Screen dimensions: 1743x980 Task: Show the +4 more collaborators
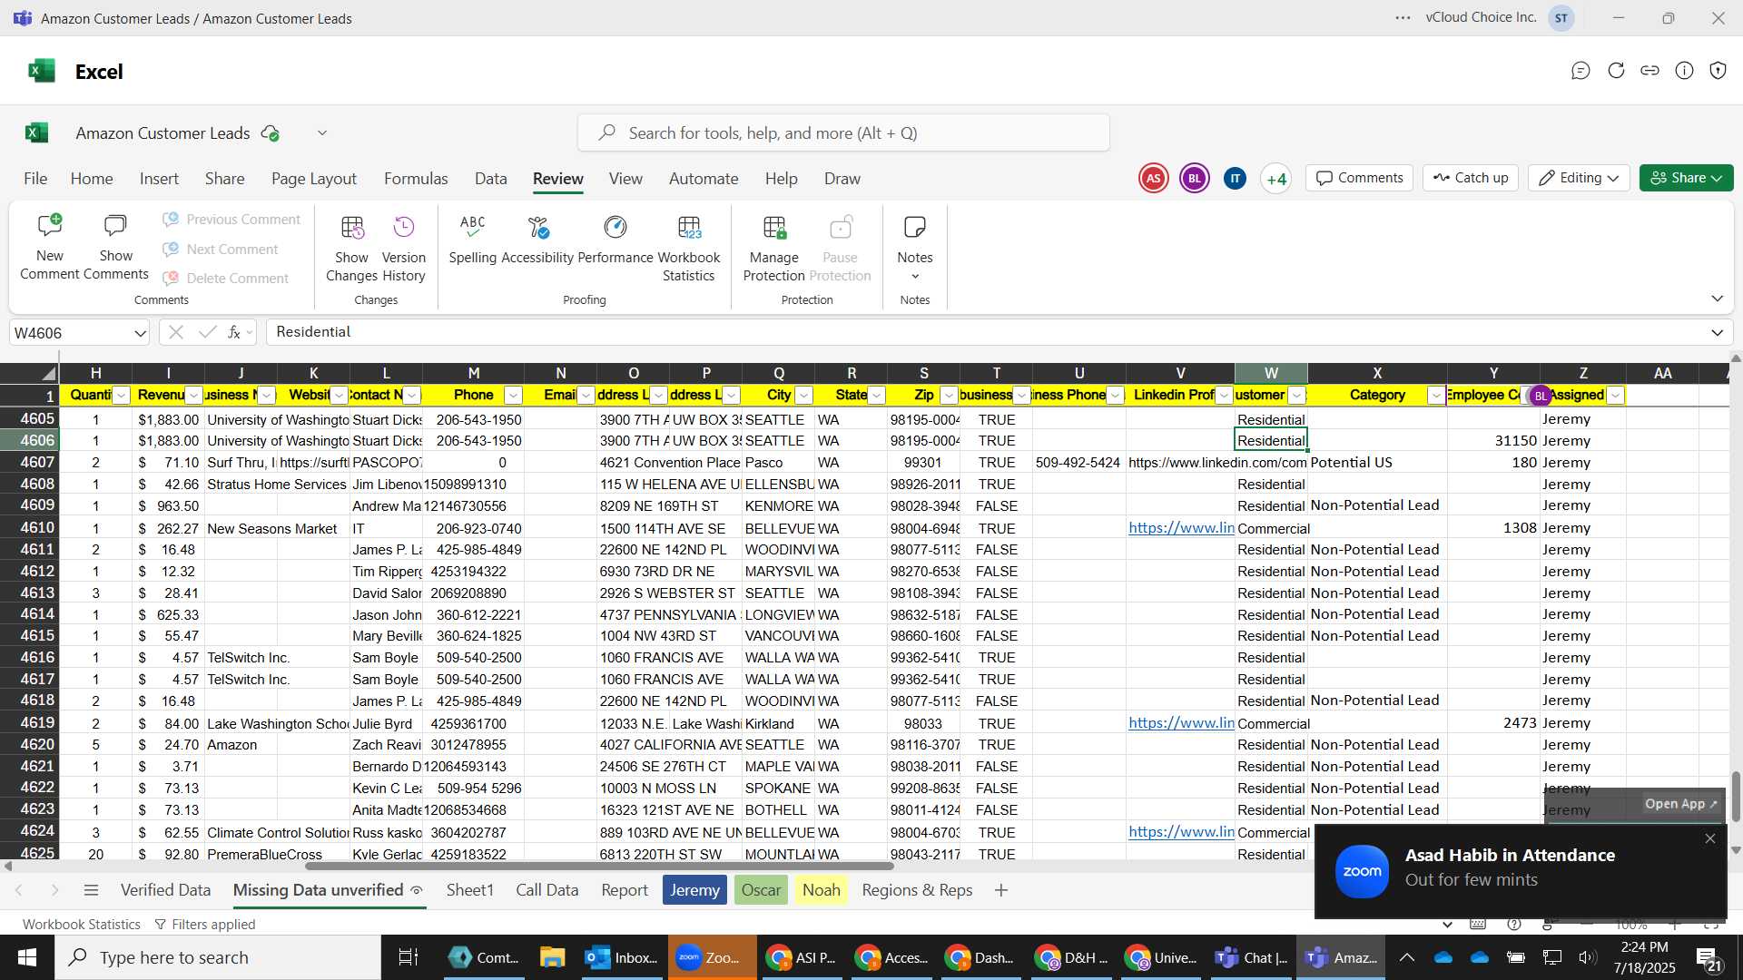click(1275, 179)
